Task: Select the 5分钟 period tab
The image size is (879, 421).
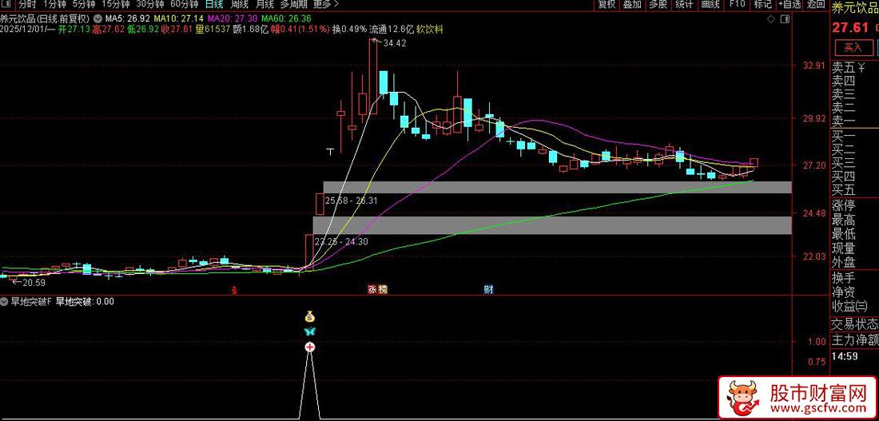Action: point(83,5)
